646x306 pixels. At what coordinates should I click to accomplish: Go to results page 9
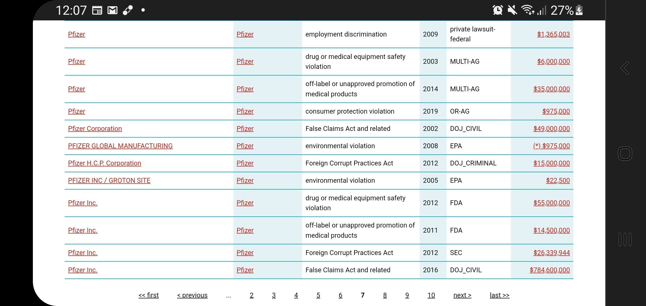(407, 295)
